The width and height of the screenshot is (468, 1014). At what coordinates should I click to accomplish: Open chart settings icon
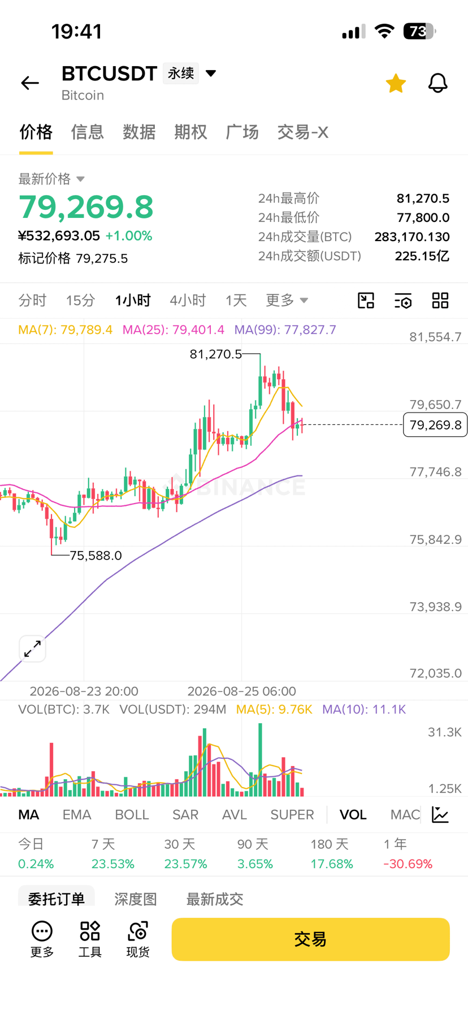coord(403,300)
